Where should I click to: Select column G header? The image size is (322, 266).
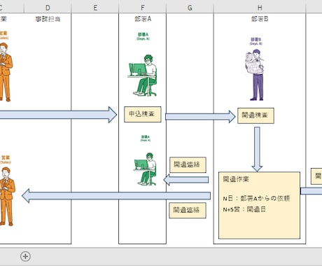tap(190, 8)
